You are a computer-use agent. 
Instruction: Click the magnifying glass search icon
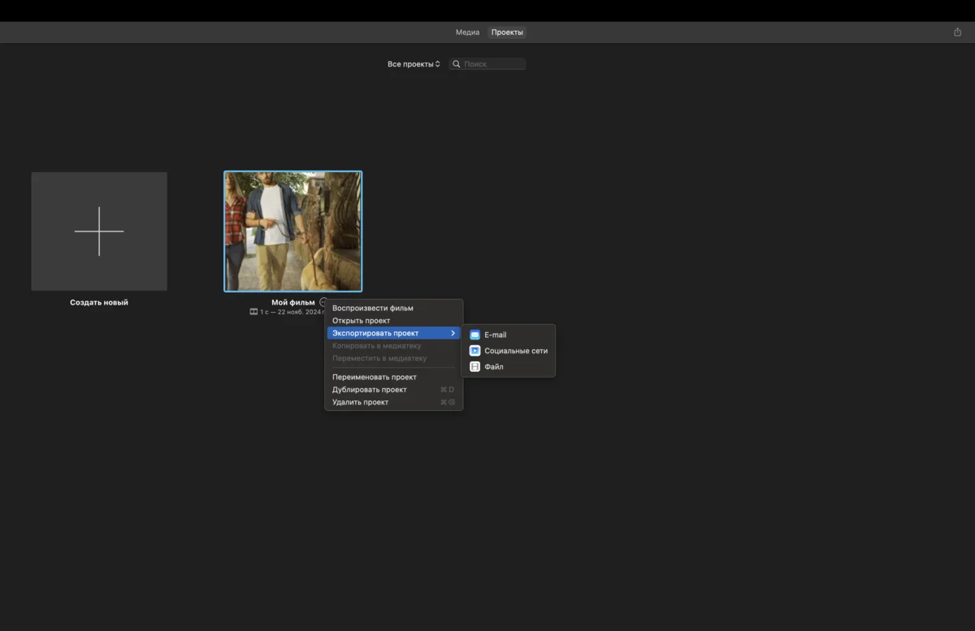click(x=457, y=64)
